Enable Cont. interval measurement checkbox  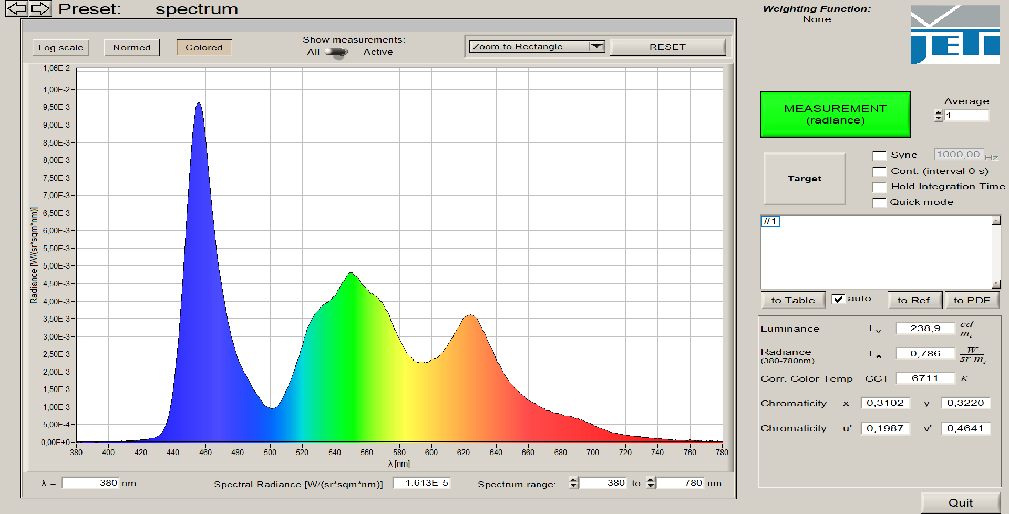point(879,171)
